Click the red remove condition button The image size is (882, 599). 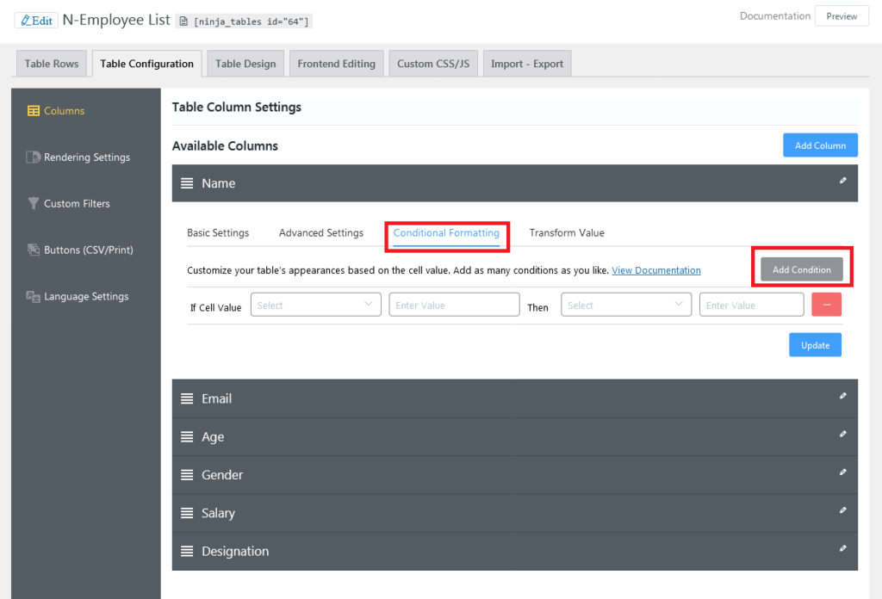point(827,305)
